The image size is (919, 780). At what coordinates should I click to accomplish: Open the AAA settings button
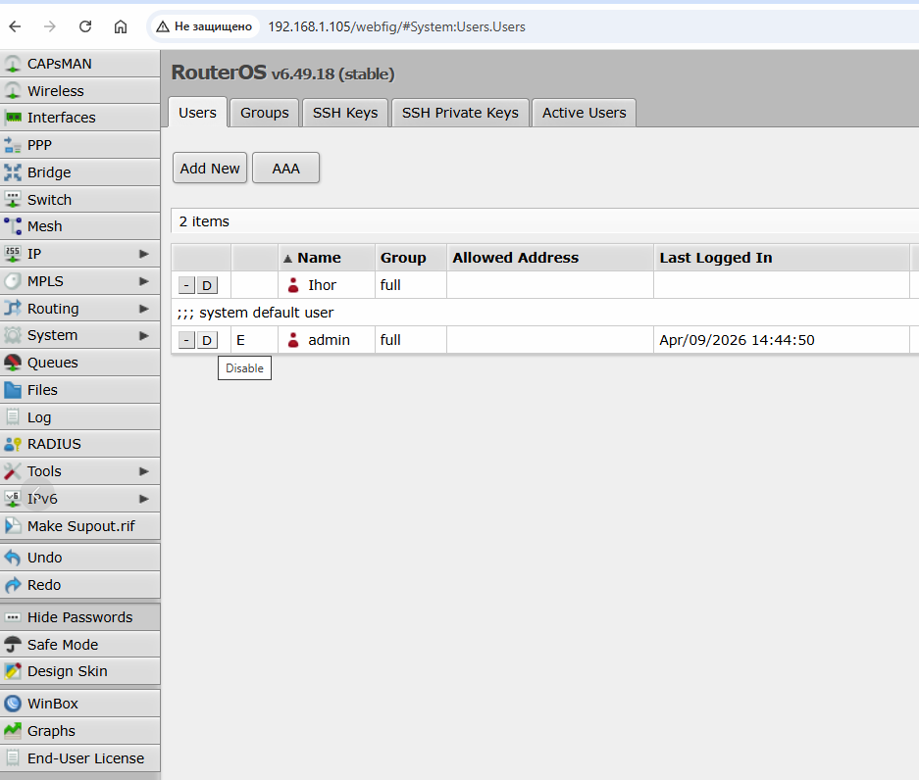tap(285, 169)
